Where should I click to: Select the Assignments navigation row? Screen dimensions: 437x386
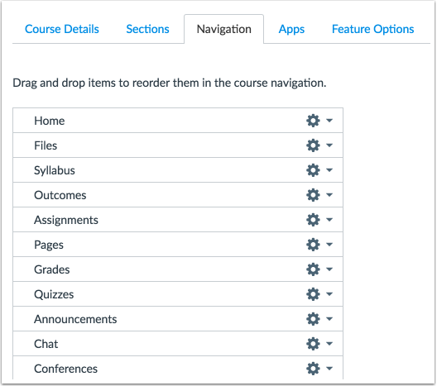tap(178, 220)
